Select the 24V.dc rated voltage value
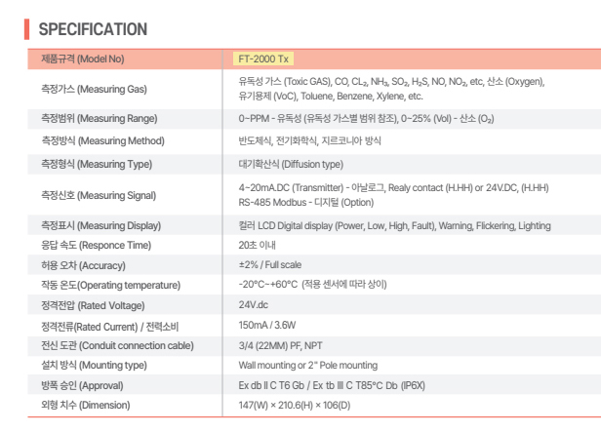601x432 pixels. [x=253, y=303]
